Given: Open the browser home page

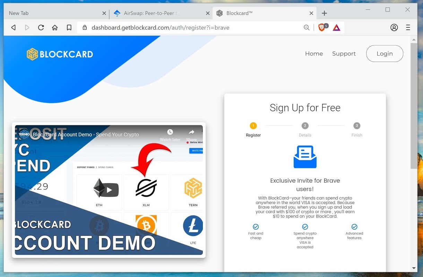Looking at the screenshot, I should coord(55,28).
